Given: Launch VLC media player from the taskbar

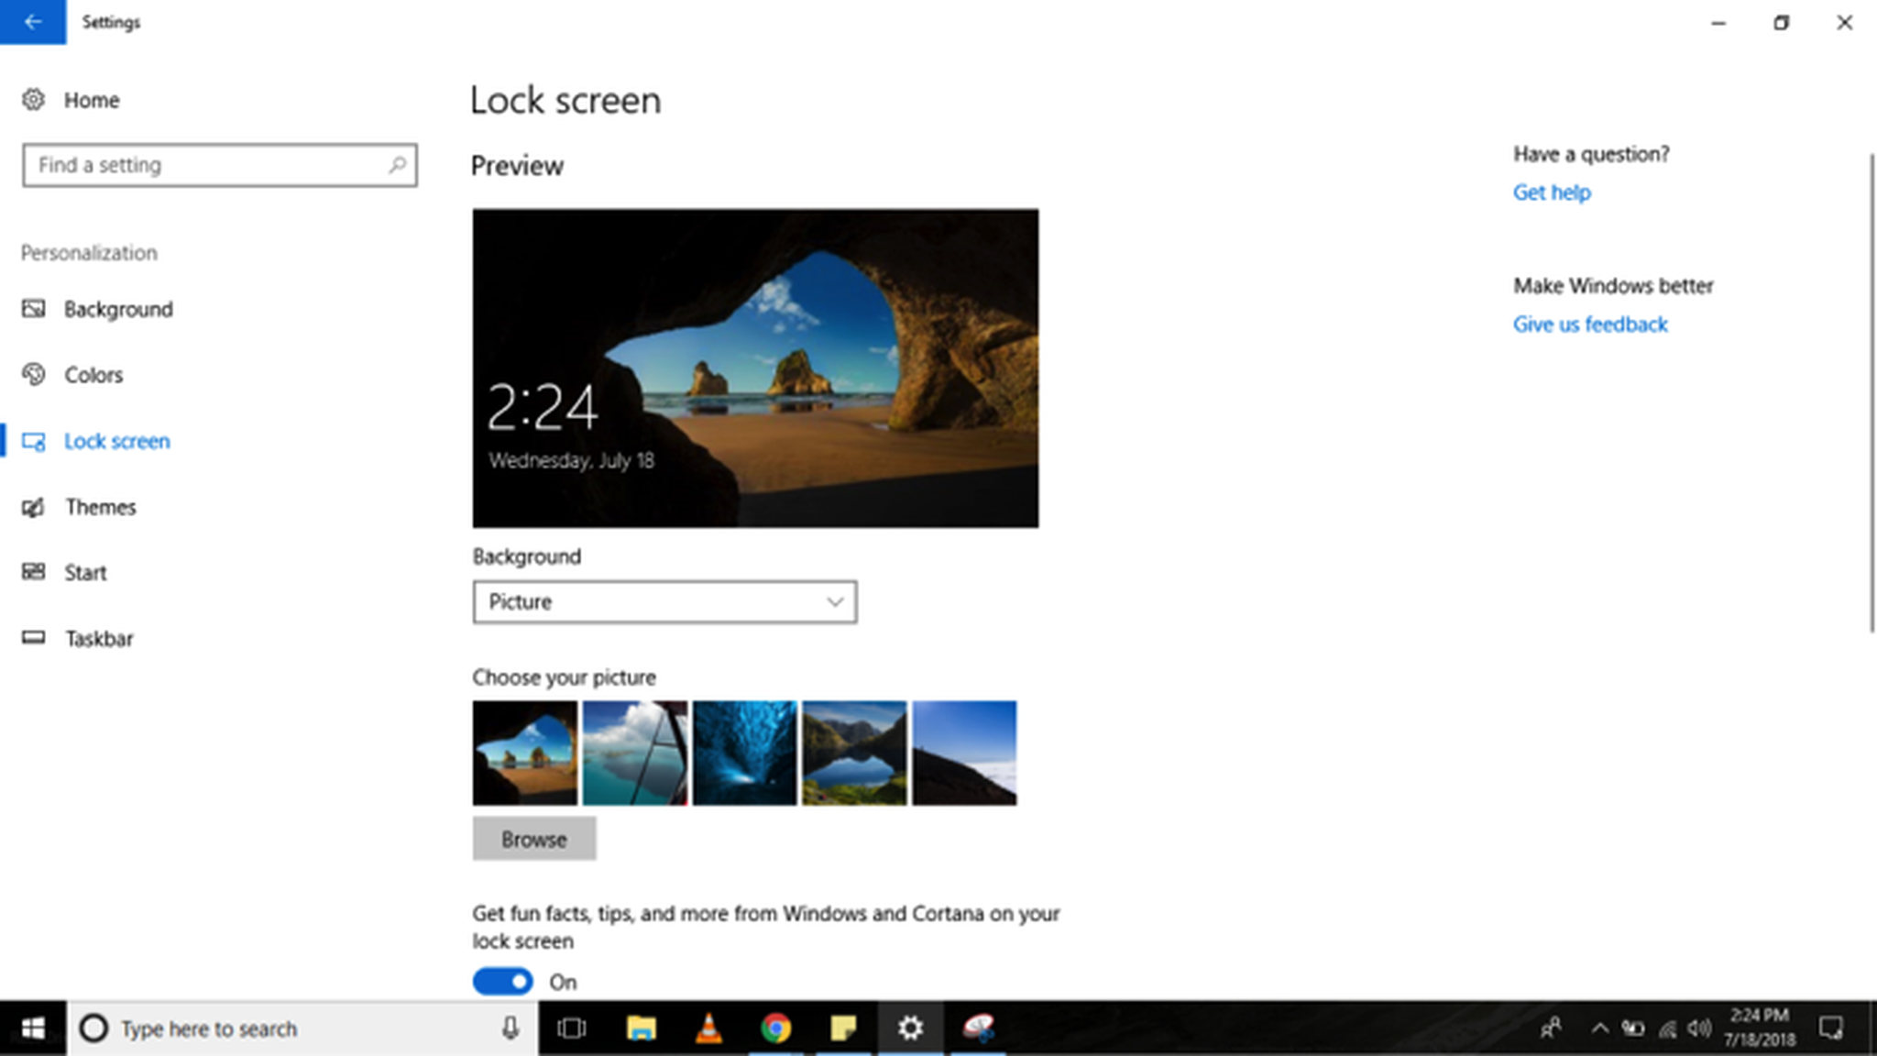Looking at the screenshot, I should click(708, 1028).
